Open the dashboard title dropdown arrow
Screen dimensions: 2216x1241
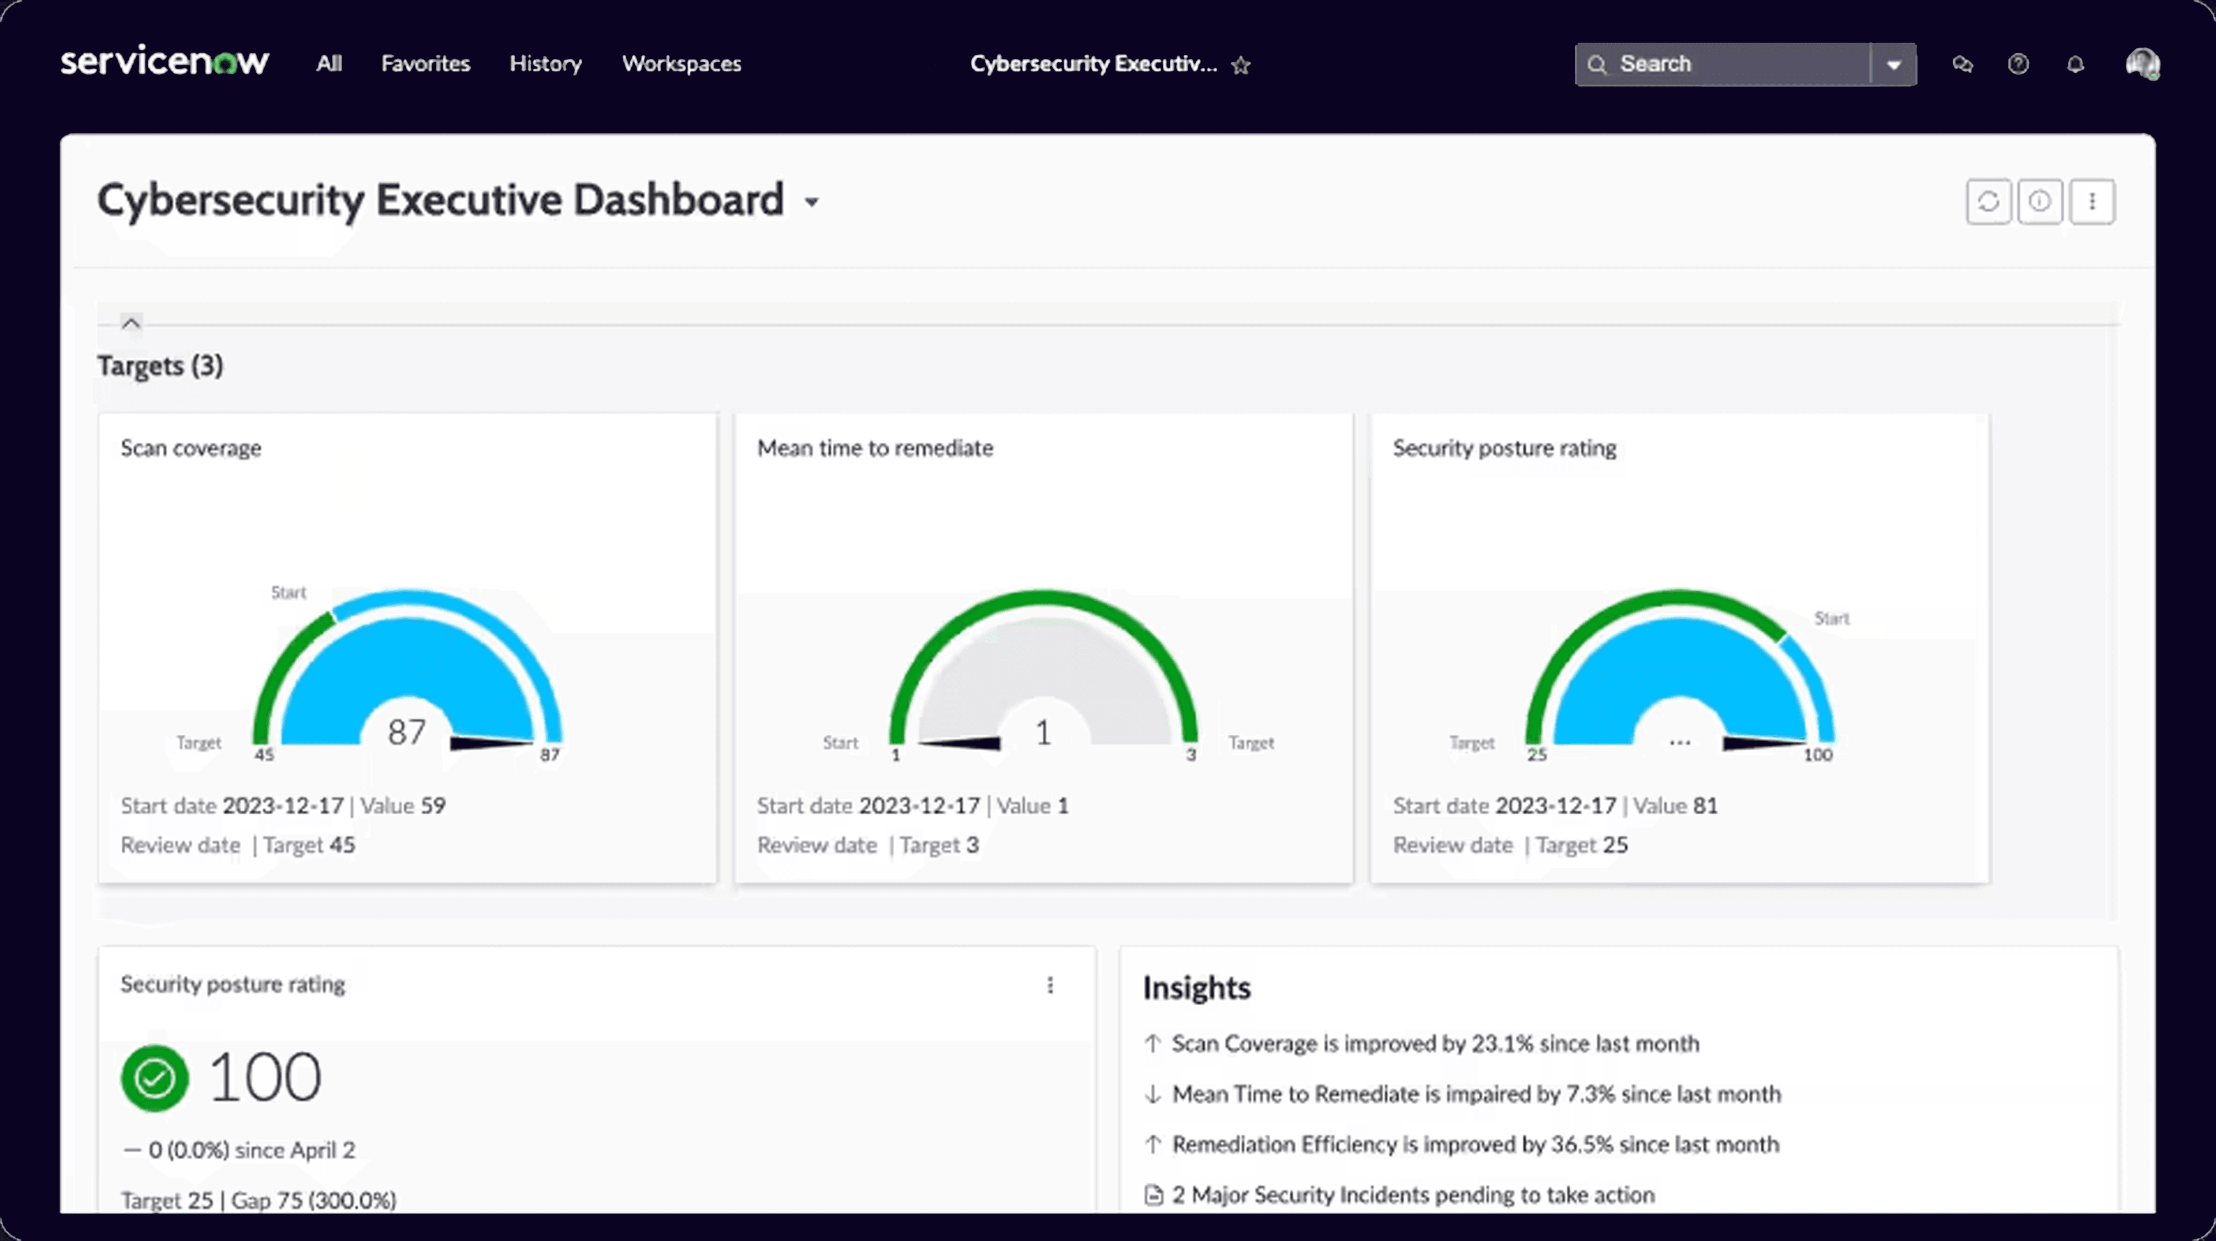coord(812,203)
